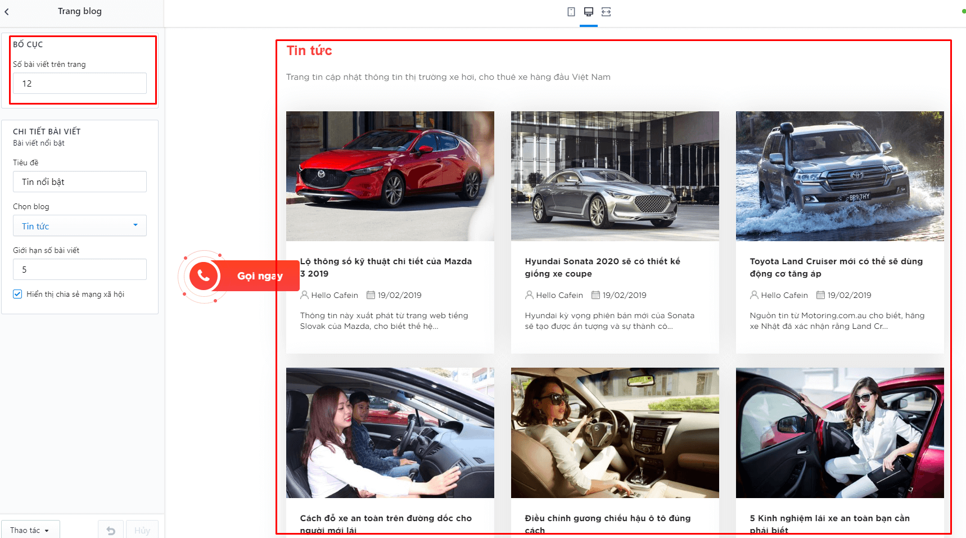Click the Toyota Land Cruiser thumbnail
The width and height of the screenshot is (966, 538).
coord(840,176)
